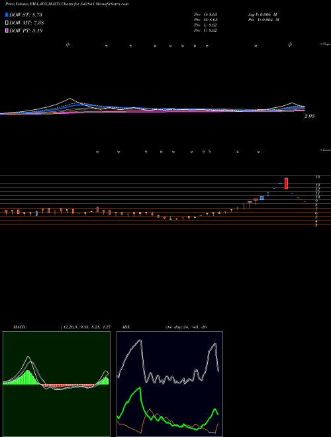Select the 'Pre V: 0.004 M' volume text
The image size is (331, 437).
click(x=263, y=20)
